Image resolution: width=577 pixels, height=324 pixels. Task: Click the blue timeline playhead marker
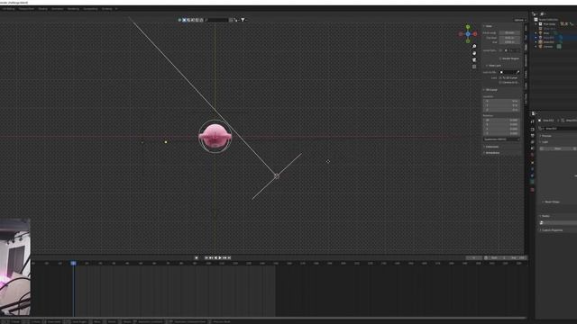[x=73, y=263]
